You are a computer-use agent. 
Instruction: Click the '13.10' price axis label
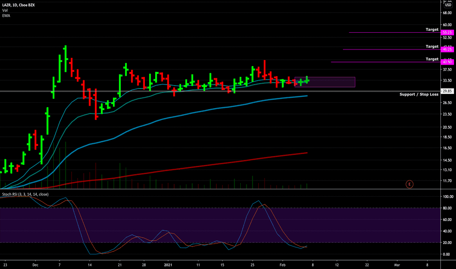coord(447,170)
